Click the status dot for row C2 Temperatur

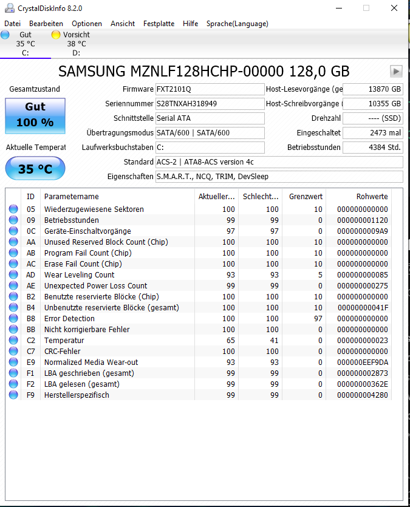pos(13,340)
